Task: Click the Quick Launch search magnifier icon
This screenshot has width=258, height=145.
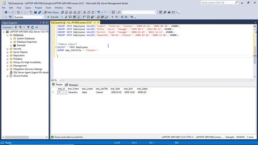Action: coord(236,2)
